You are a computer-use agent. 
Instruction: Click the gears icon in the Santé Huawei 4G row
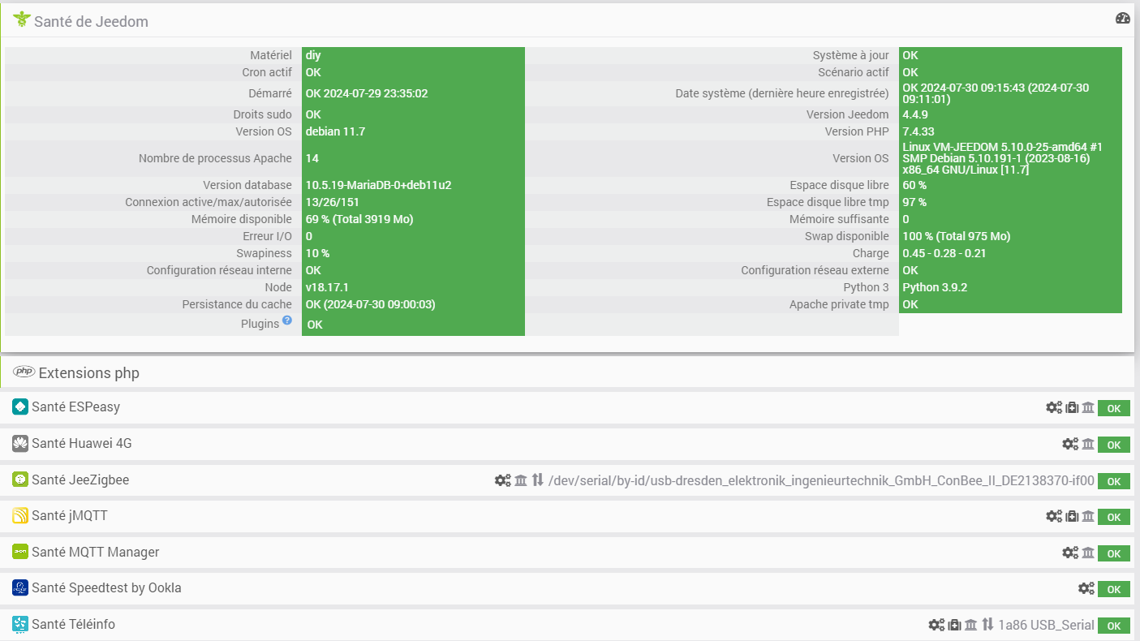point(1070,444)
